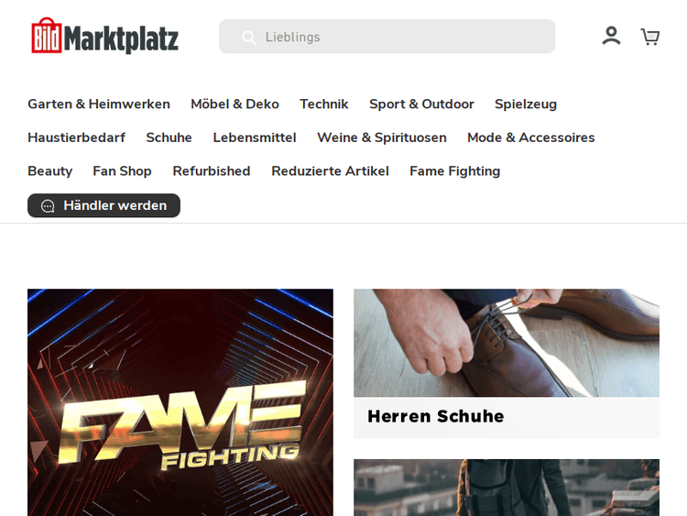
Task: Go to Weine & Spirituosen
Action: click(382, 137)
